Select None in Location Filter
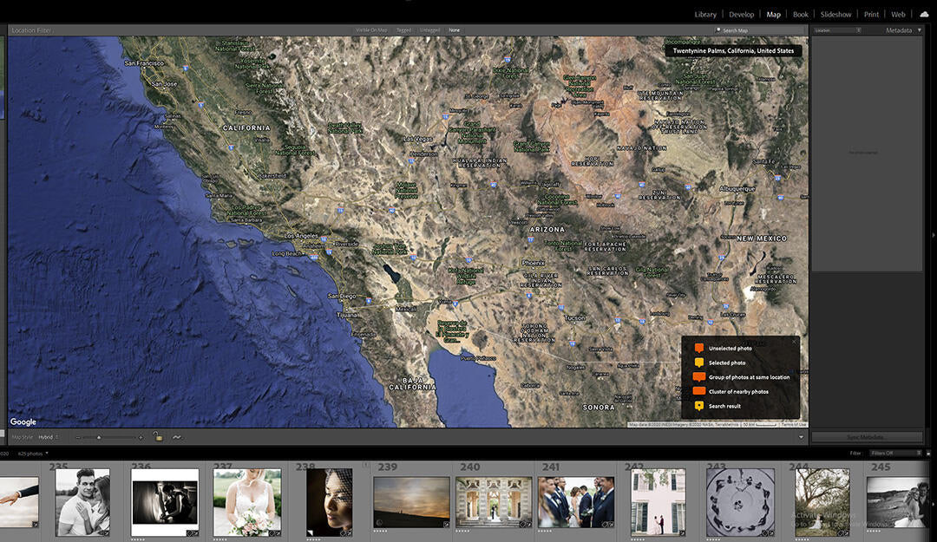937x542 pixels. (454, 29)
